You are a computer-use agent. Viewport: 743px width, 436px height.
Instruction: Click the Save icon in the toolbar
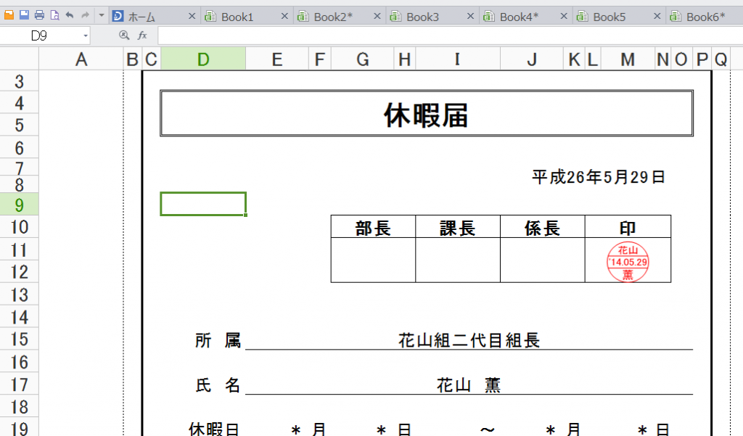[x=23, y=15]
